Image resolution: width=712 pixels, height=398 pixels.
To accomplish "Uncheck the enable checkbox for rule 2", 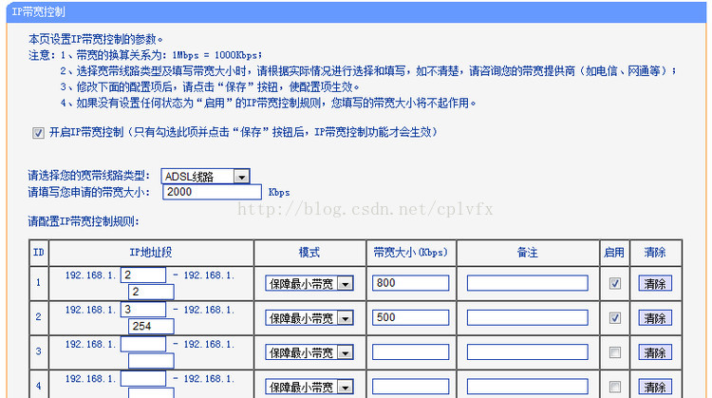I will pyautogui.click(x=615, y=318).
